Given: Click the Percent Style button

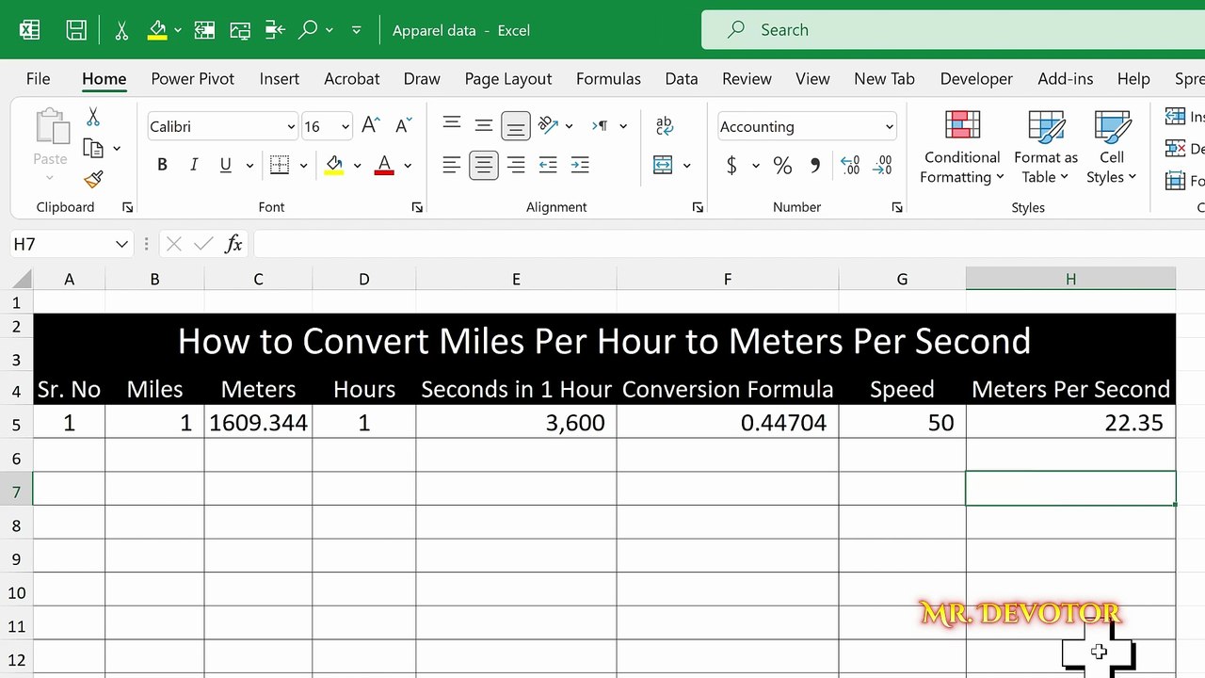Looking at the screenshot, I should [x=782, y=166].
